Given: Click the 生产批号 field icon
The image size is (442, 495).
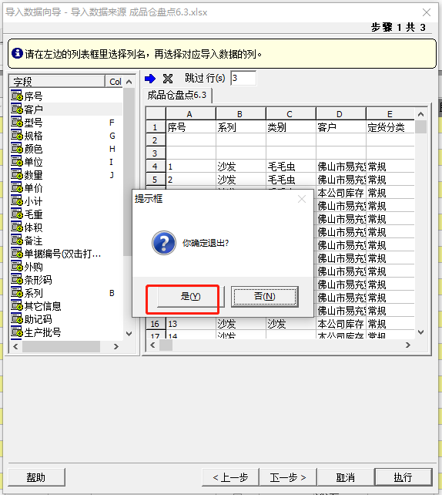Looking at the screenshot, I should [x=17, y=332].
